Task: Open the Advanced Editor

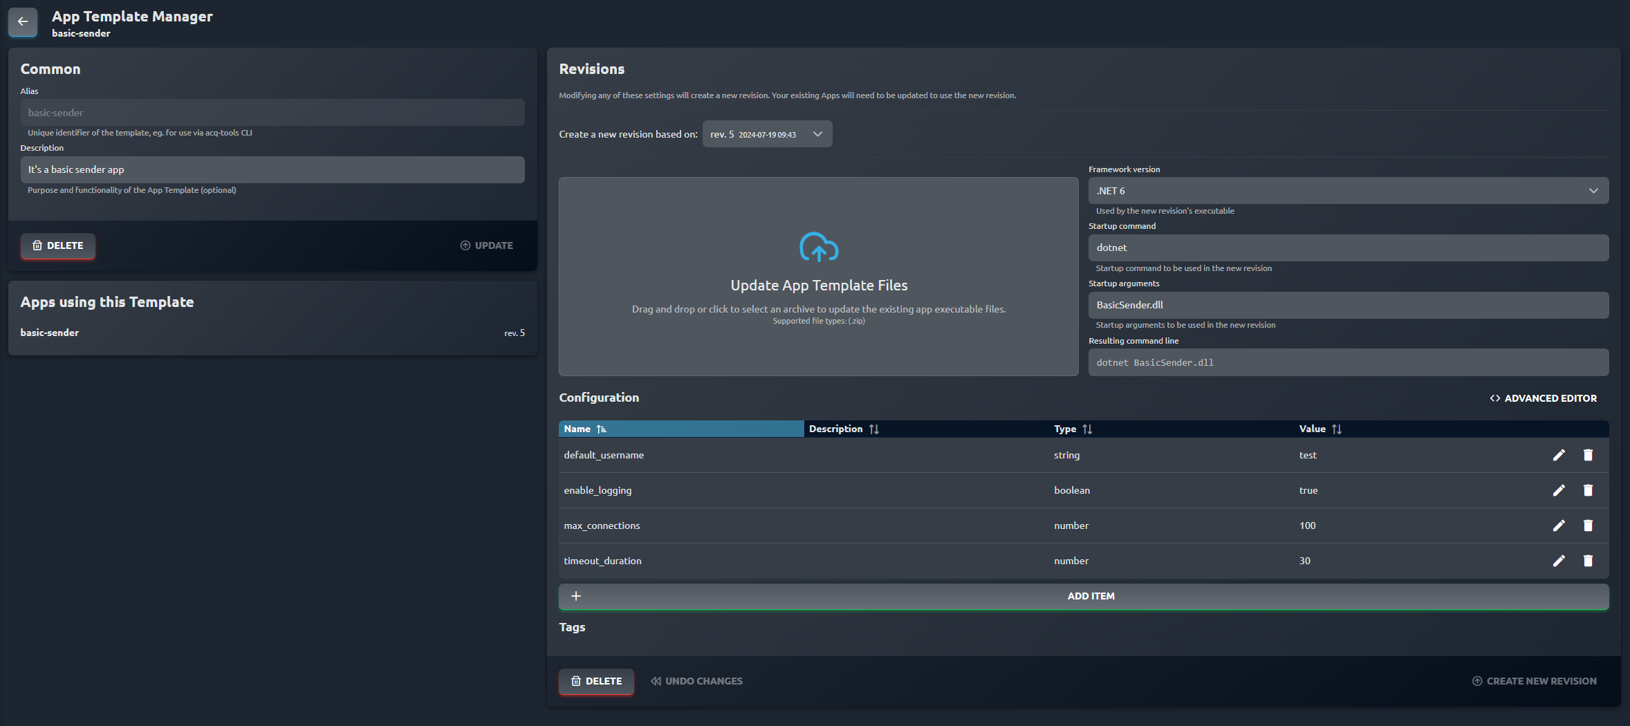Action: (1544, 398)
